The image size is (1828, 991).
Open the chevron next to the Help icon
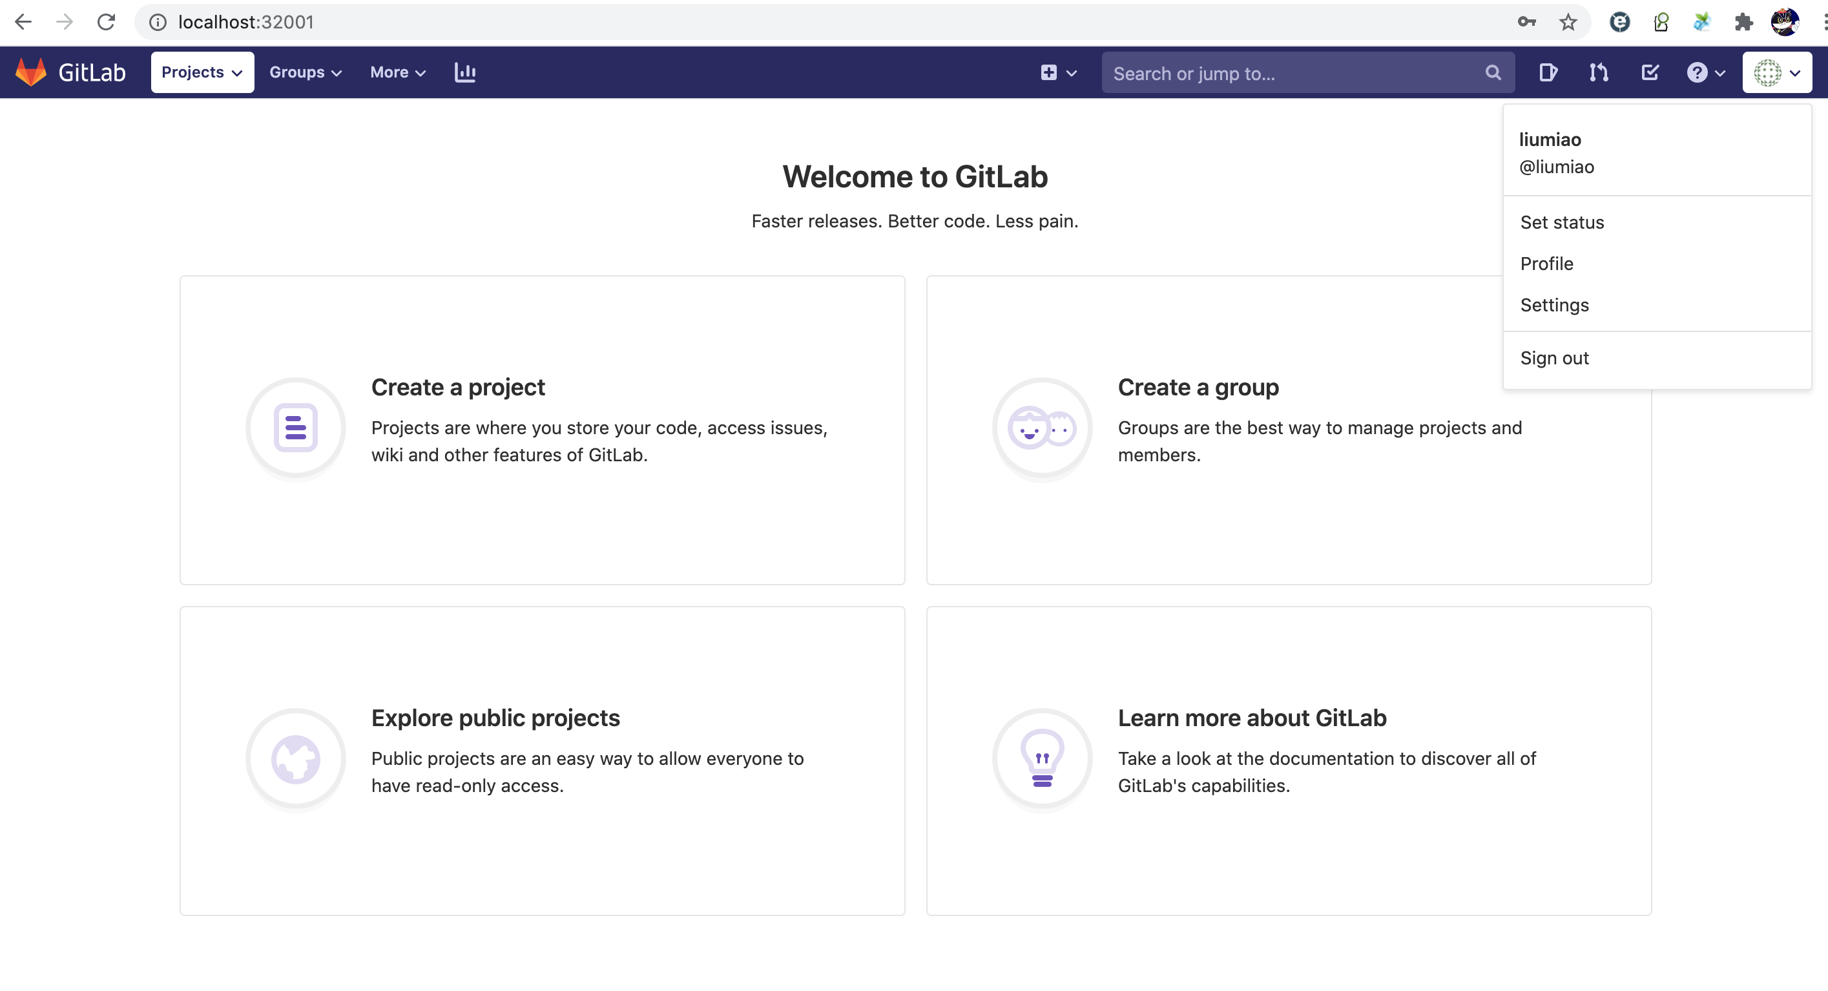click(1719, 73)
